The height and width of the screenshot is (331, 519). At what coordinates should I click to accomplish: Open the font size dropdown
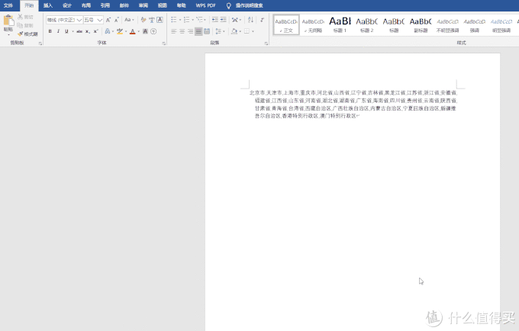[100, 20]
